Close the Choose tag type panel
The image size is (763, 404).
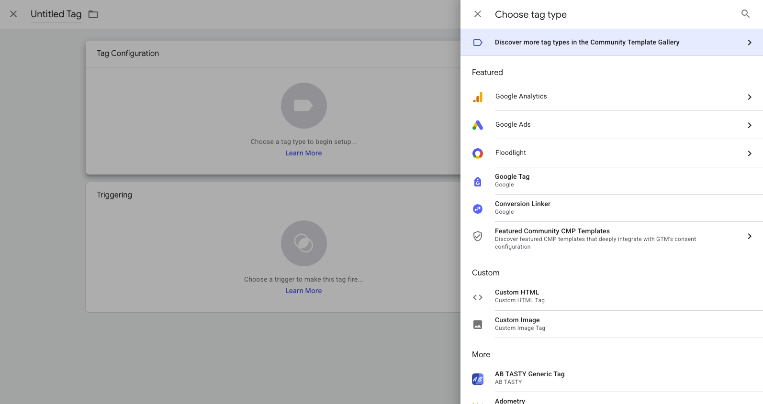pos(477,14)
